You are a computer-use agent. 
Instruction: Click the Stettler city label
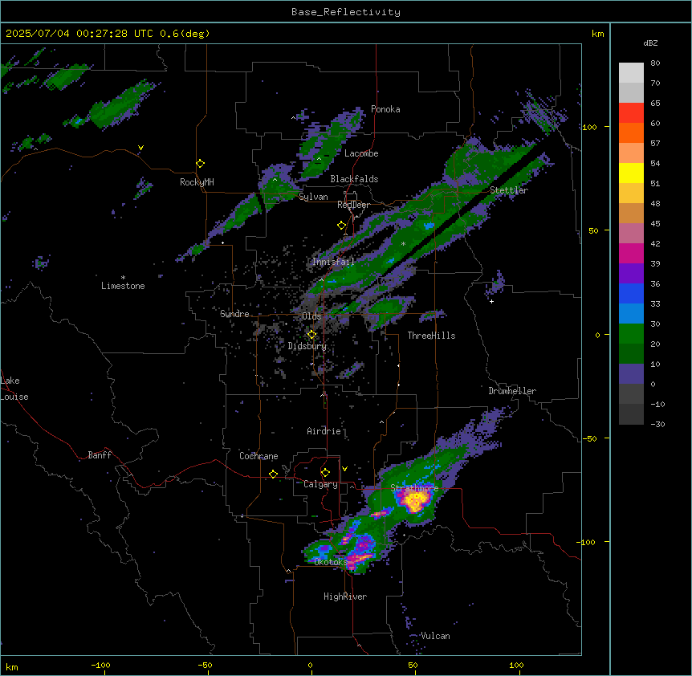(509, 190)
